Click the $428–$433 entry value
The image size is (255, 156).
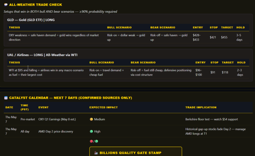tap(197, 37)
